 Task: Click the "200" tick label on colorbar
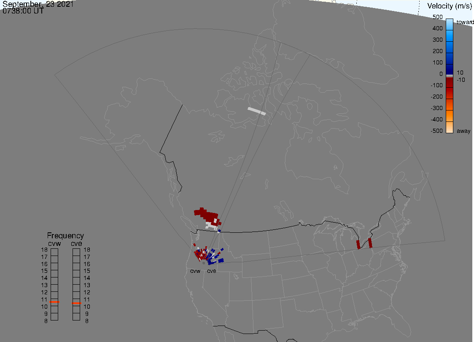pos(437,51)
